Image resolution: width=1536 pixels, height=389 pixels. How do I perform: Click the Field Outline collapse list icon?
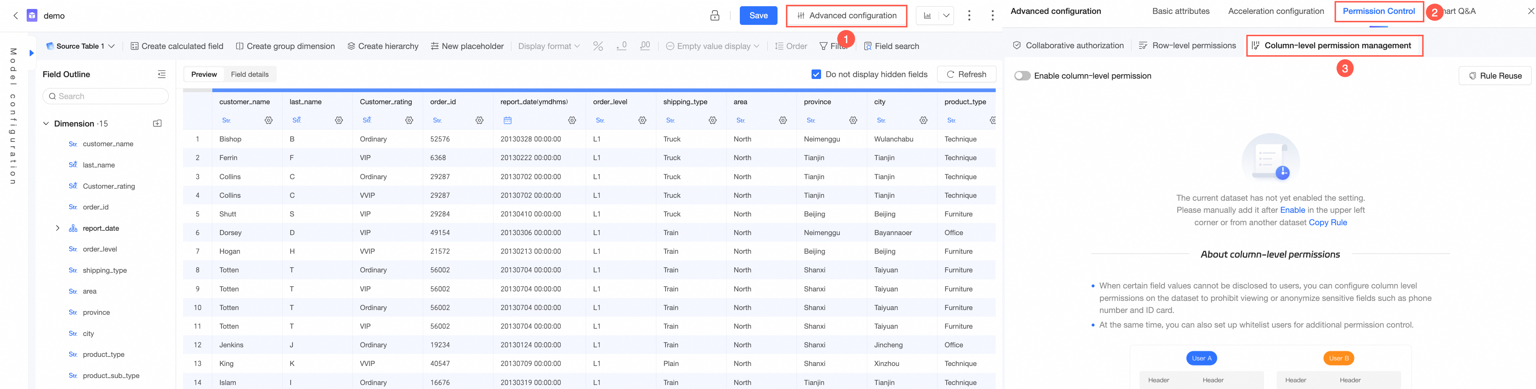pyautogui.click(x=161, y=75)
